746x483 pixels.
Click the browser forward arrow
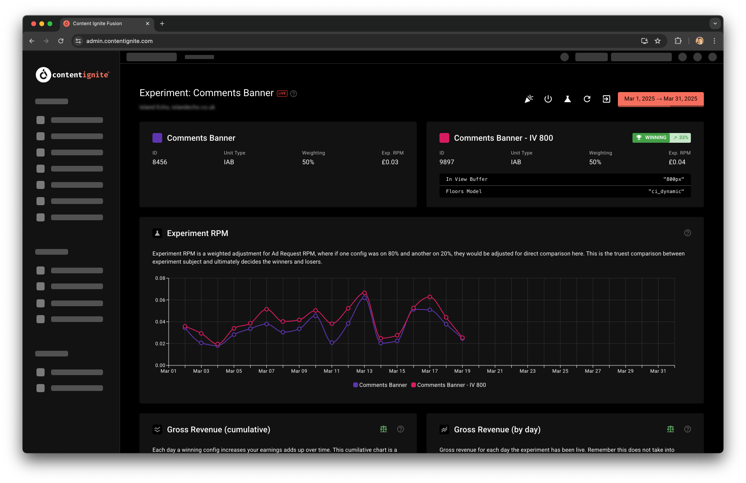(46, 41)
